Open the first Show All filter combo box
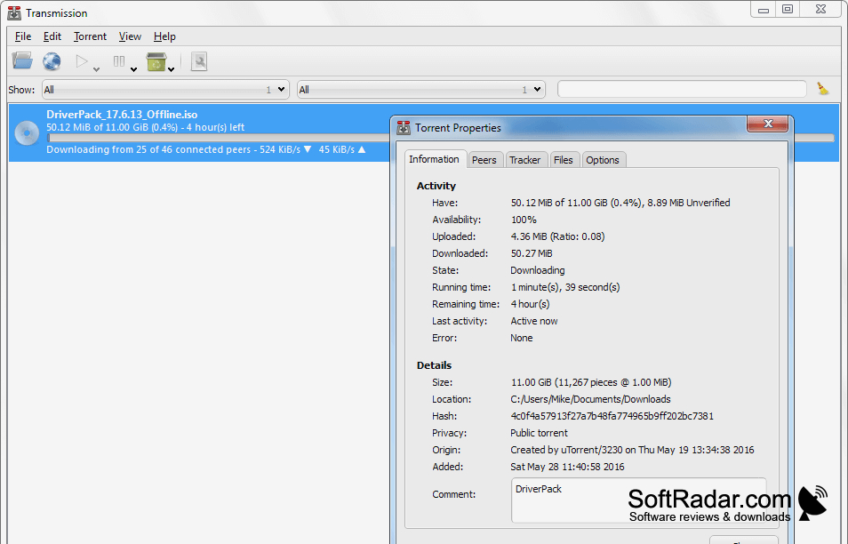The width and height of the screenshot is (848, 544). [x=165, y=90]
